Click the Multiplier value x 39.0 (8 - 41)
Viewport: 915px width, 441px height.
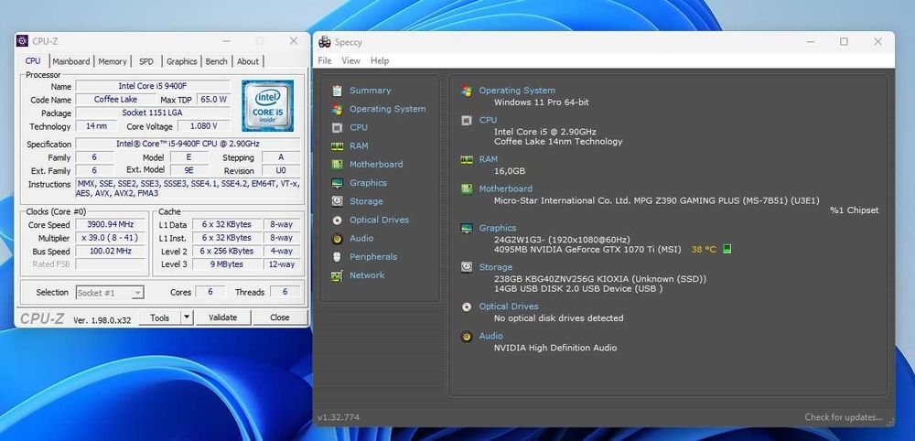tap(111, 238)
